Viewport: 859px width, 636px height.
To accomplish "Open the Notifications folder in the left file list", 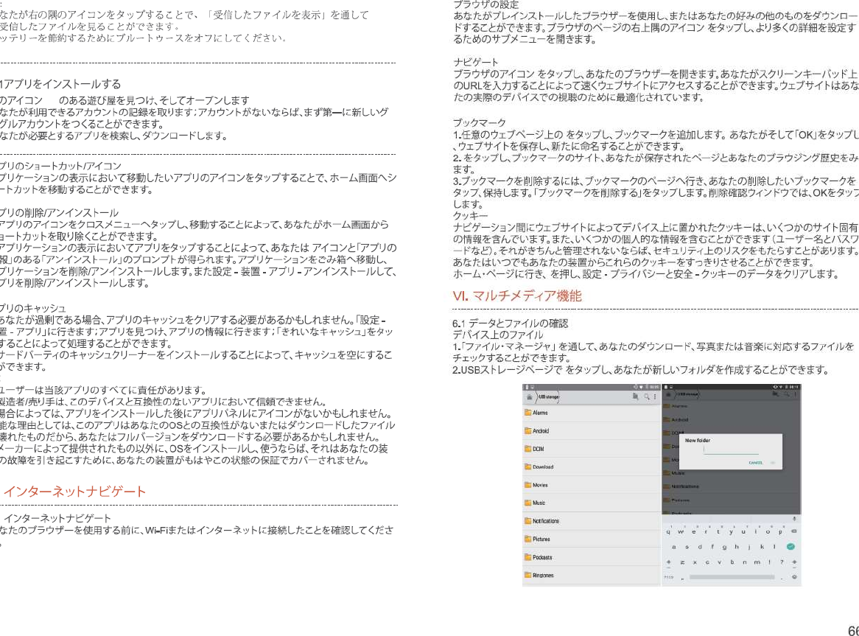I will 591,521.
